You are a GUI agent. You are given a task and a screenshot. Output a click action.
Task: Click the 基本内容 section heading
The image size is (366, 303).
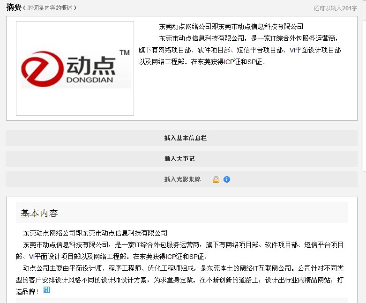pos(39,213)
